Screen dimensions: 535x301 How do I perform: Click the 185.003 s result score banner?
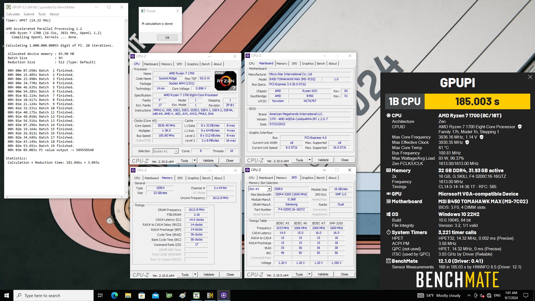click(477, 101)
